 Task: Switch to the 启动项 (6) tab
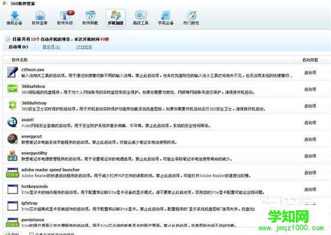click(x=19, y=47)
